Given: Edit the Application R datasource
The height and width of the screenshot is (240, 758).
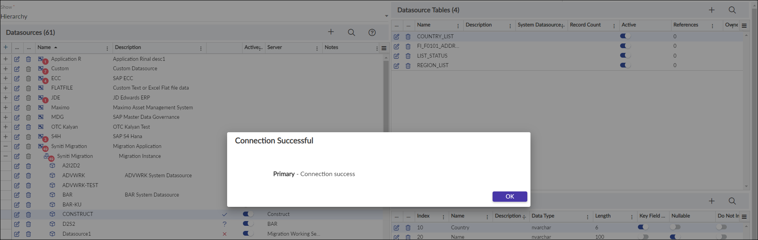Looking at the screenshot, I should (x=17, y=59).
